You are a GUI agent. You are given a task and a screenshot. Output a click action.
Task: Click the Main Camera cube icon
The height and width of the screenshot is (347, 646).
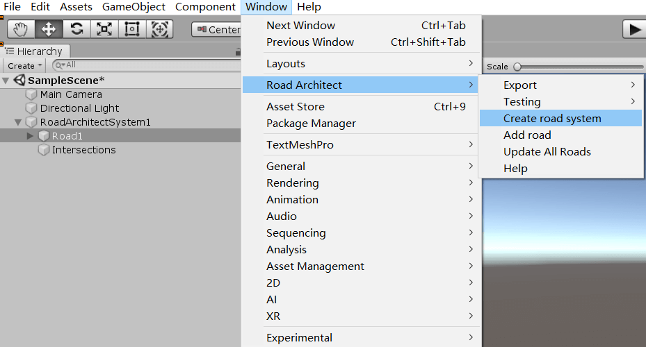[x=31, y=94]
